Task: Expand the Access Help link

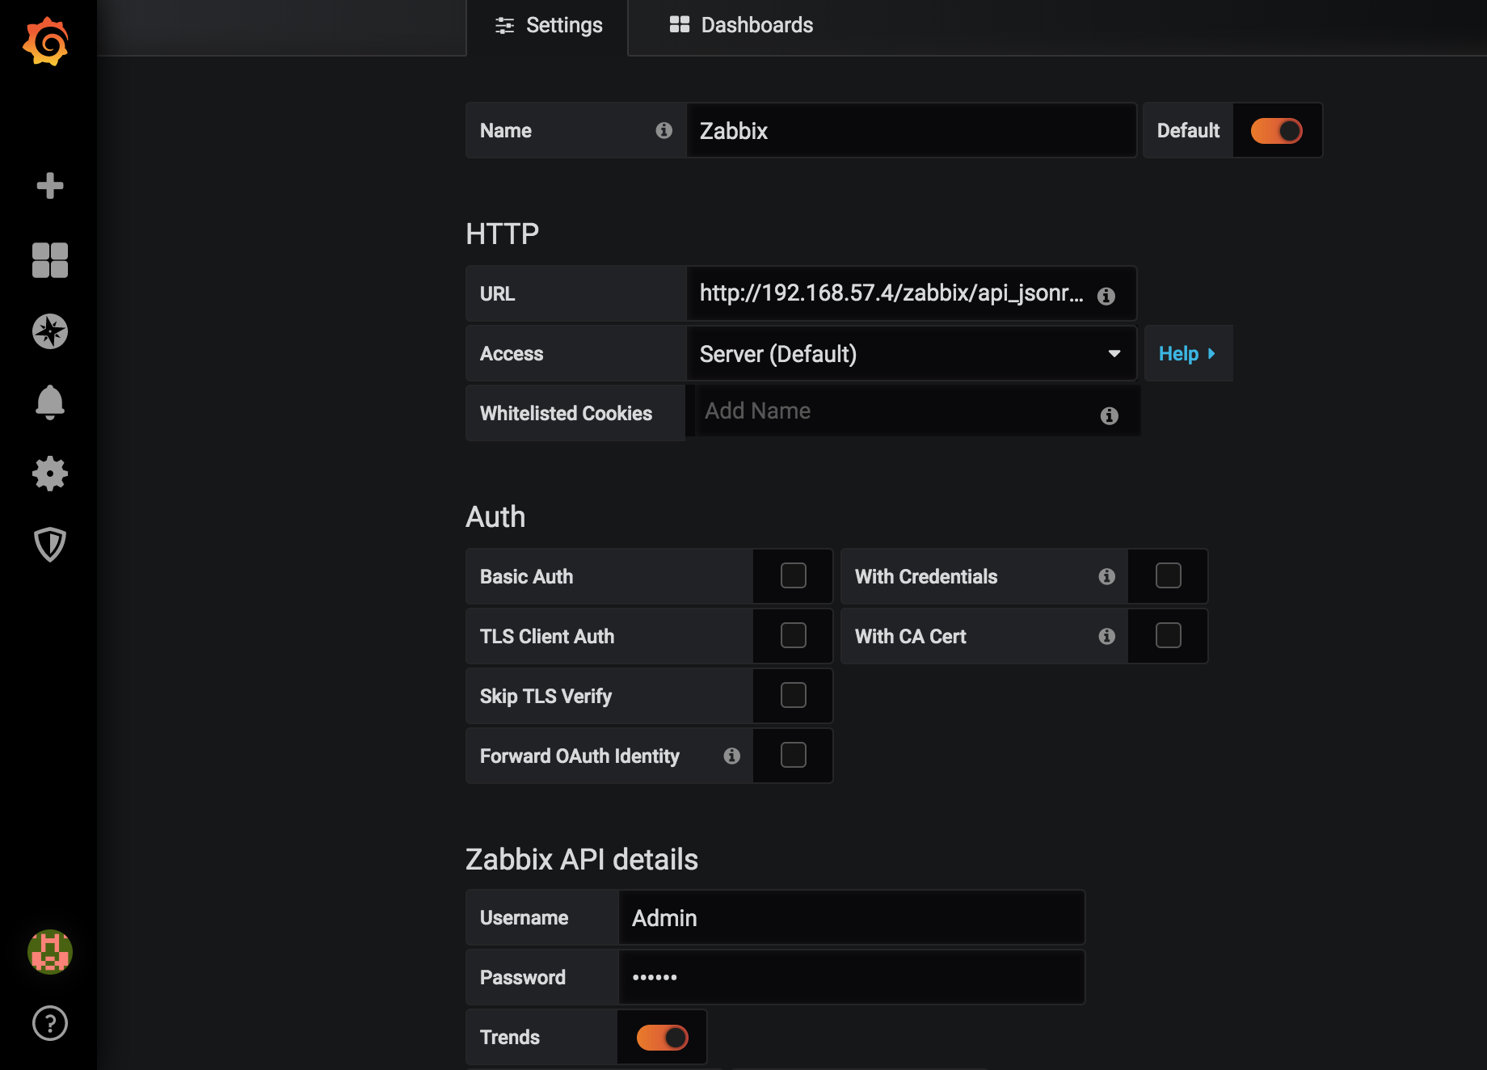Action: [x=1188, y=354]
